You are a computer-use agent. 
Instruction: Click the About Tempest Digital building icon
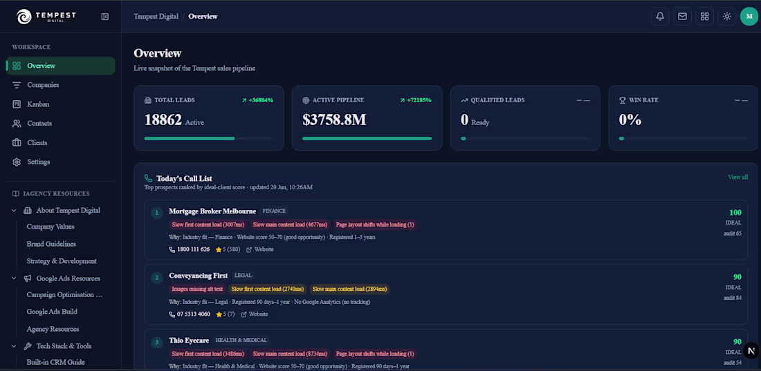click(x=28, y=211)
